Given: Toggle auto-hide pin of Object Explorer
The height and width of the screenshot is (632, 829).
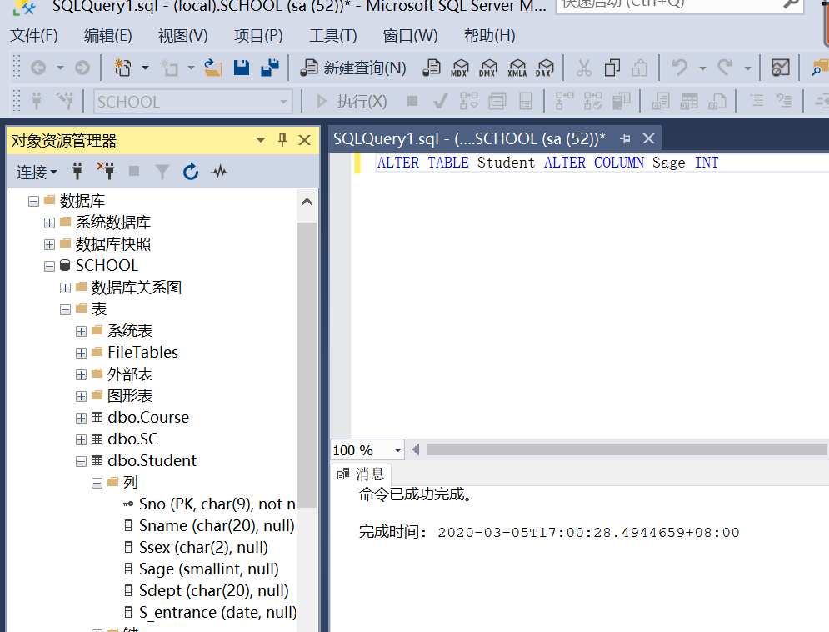Looking at the screenshot, I should pyautogui.click(x=282, y=140).
